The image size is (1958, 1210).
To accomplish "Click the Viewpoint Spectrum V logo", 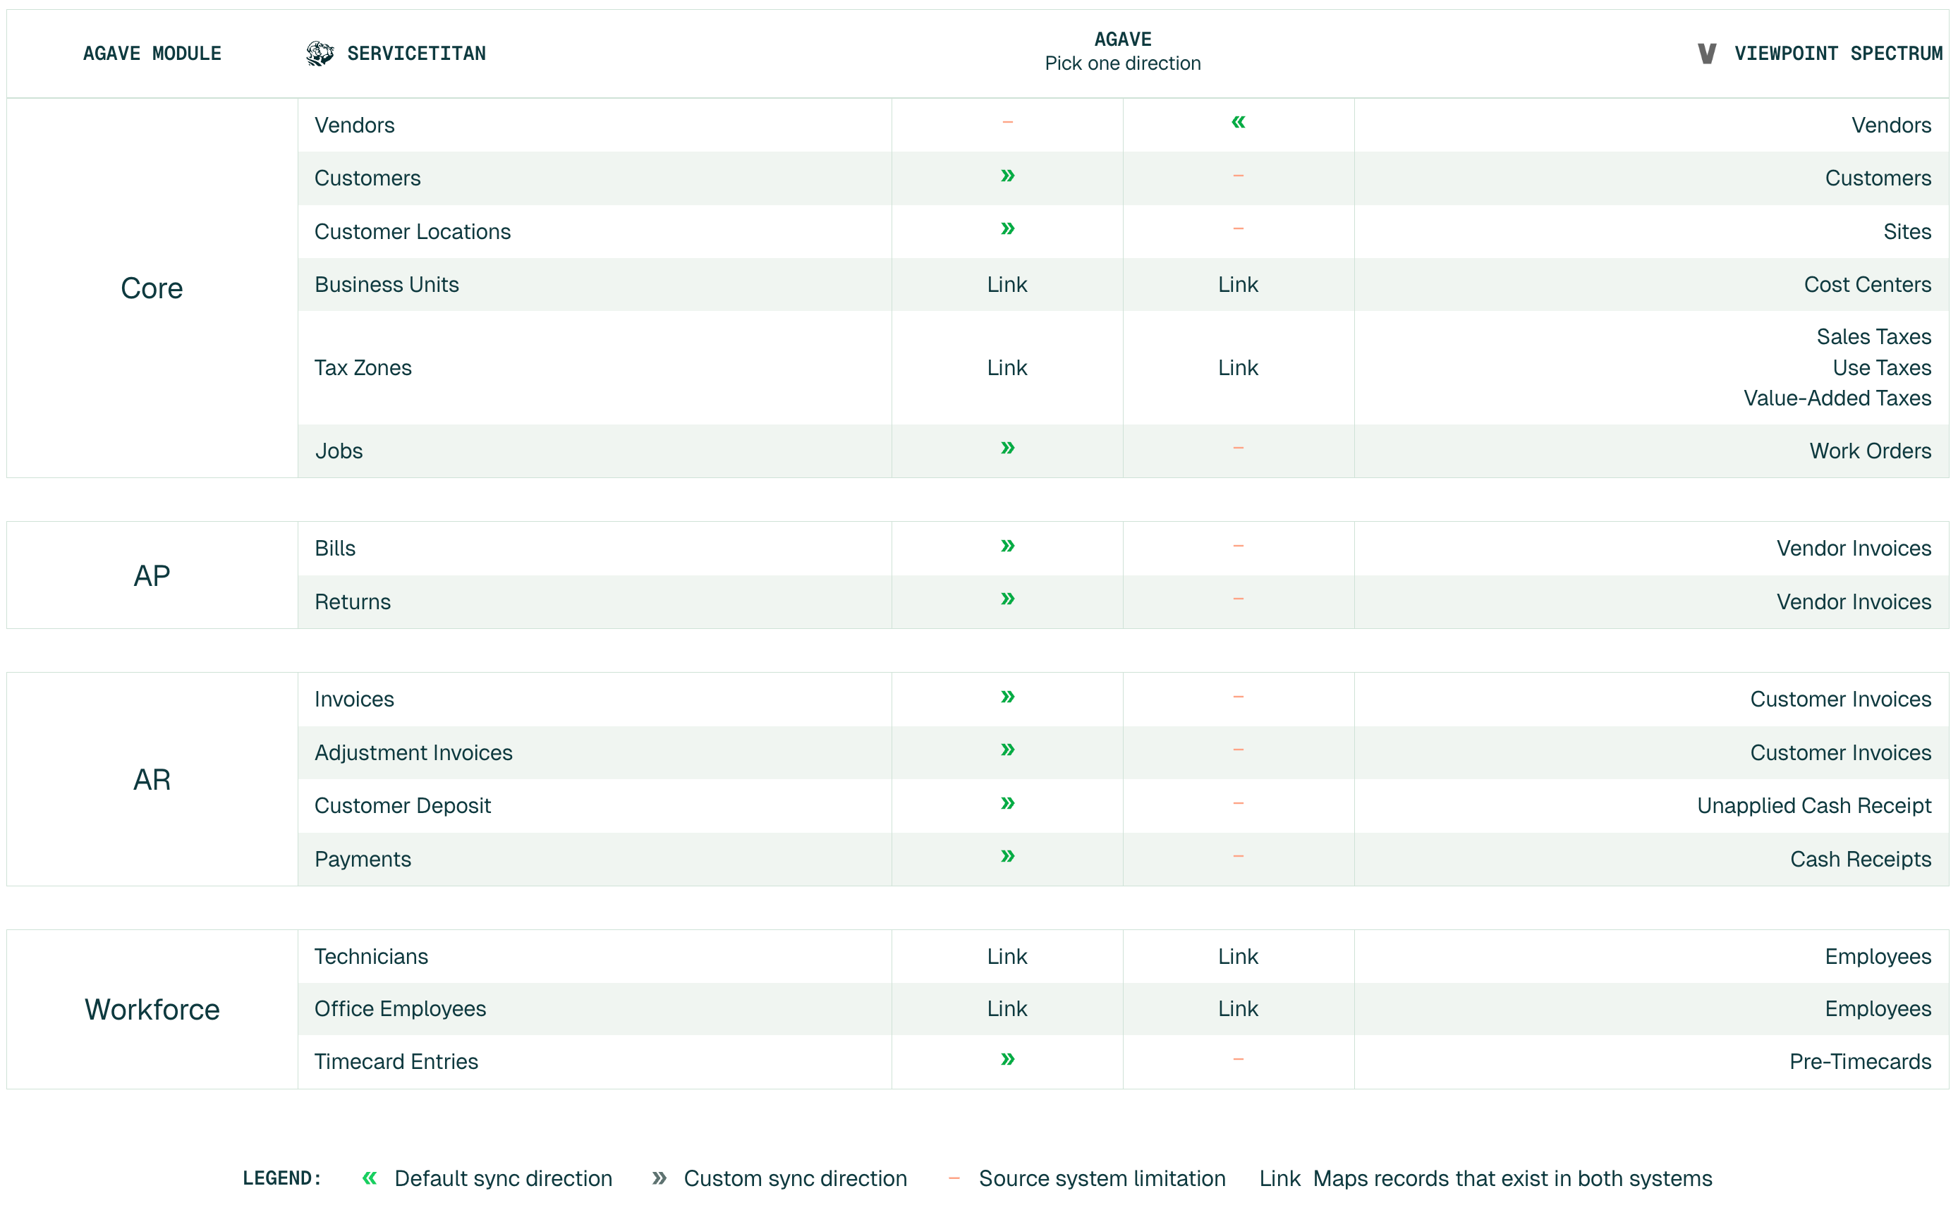I will point(1706,54).
